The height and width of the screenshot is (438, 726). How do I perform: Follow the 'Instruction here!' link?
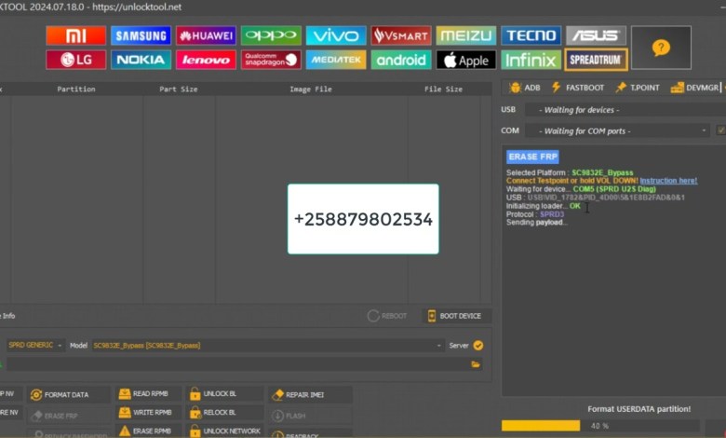click(668, 181)
